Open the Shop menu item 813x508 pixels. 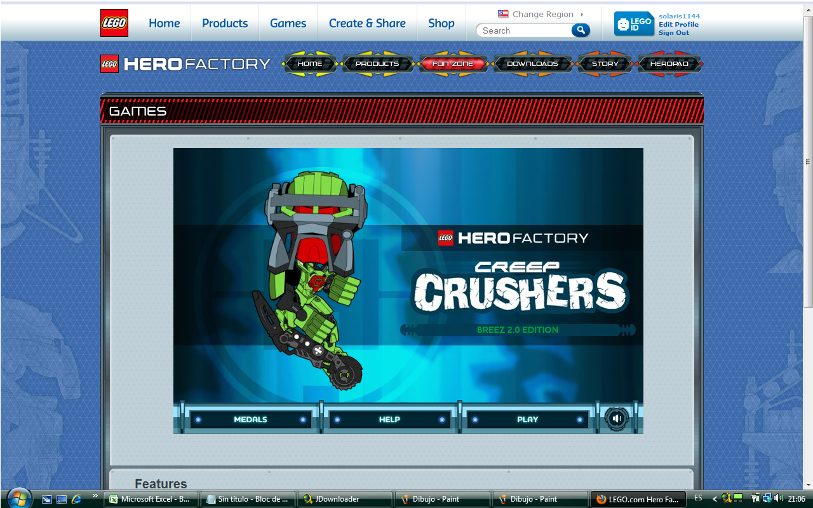point(441,23)
